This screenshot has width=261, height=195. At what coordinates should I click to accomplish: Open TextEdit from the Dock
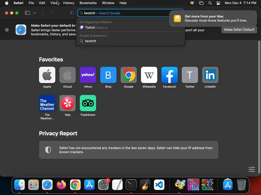click(117, 185)
